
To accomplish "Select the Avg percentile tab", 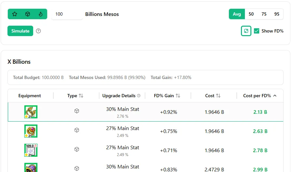I will tap(237, 14).
